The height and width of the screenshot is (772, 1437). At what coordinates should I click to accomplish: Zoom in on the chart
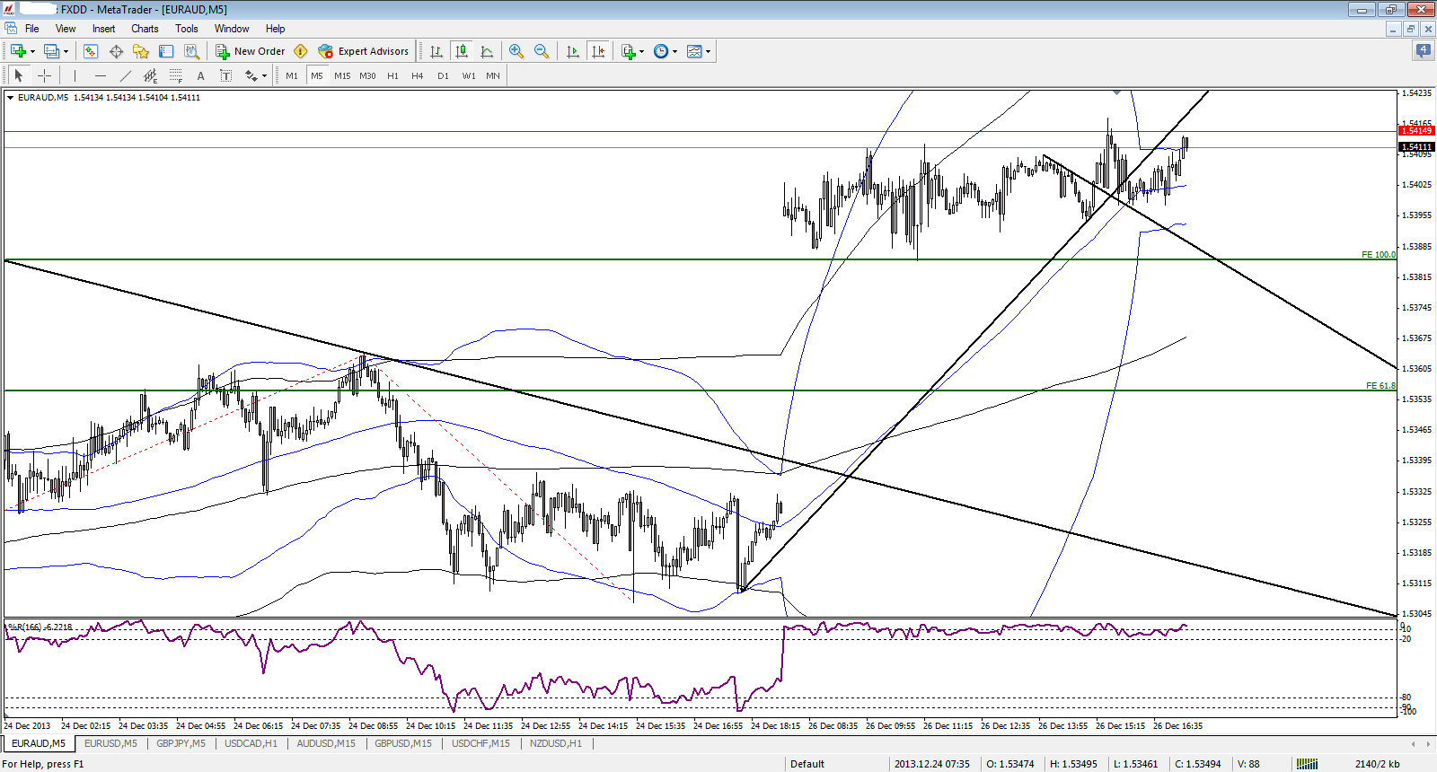coord(516,51)
